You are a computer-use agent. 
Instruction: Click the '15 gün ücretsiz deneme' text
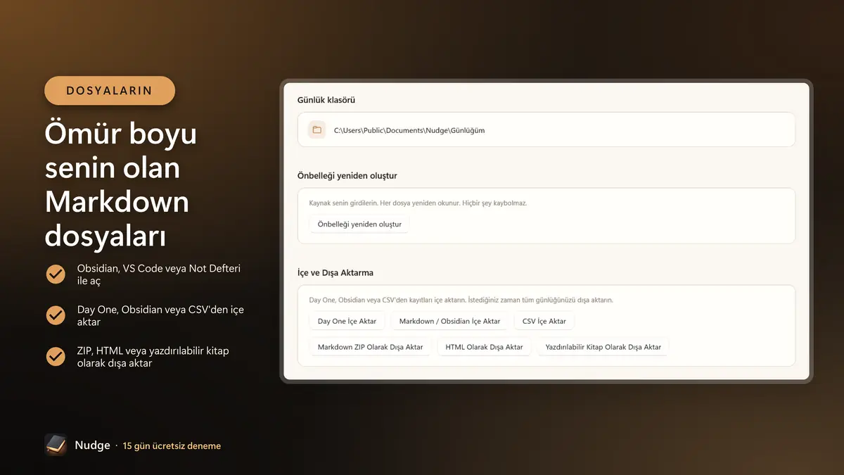click(x=172, y=445)
